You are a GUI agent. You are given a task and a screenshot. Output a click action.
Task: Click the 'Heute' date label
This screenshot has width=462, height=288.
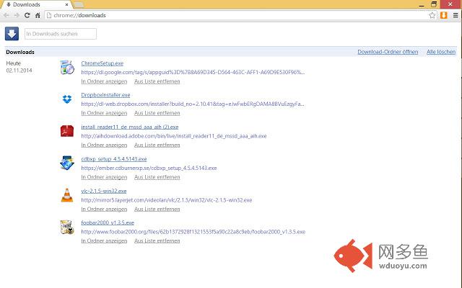tap(13, 63)
